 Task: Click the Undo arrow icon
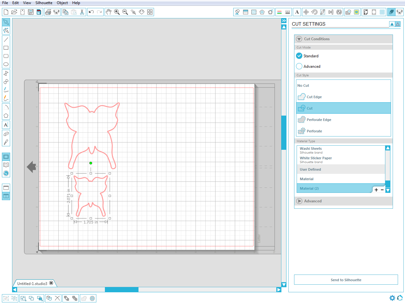(91, 12)
